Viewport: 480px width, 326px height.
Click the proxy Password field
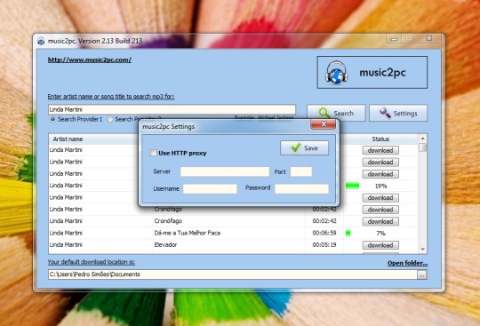click(x=301, y=188)
